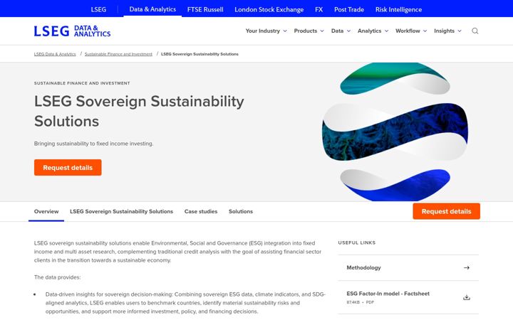
Task: Switch to the Solutions tab
Action: (241, 212)
